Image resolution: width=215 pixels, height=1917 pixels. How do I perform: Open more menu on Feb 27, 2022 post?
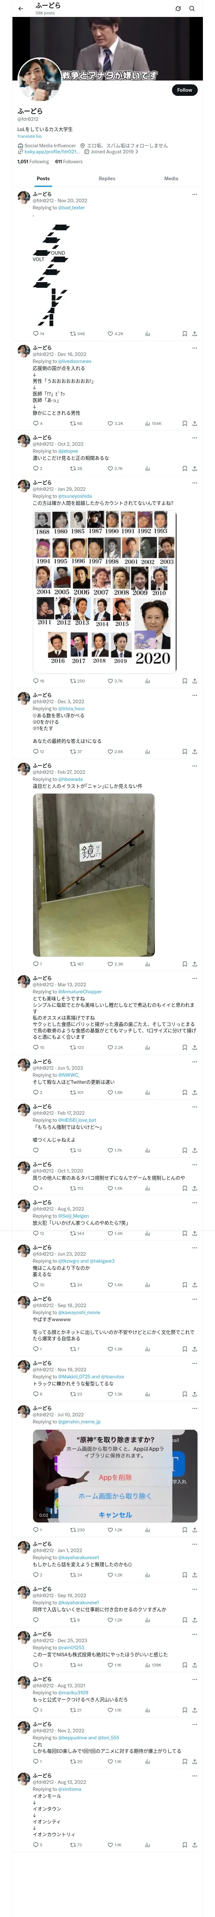point(195,766)
